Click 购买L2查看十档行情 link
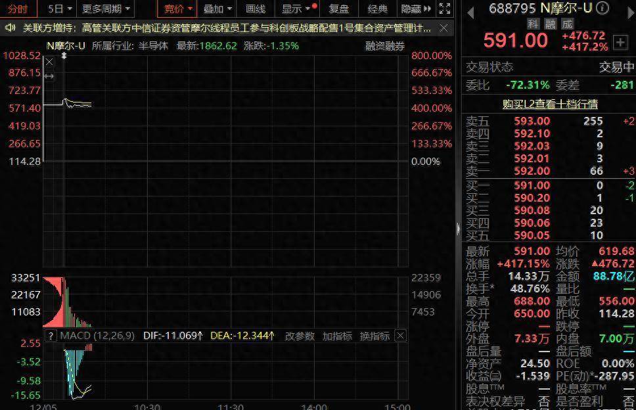Viewport: 636px width, 410px height. click(x=549, y=104)
